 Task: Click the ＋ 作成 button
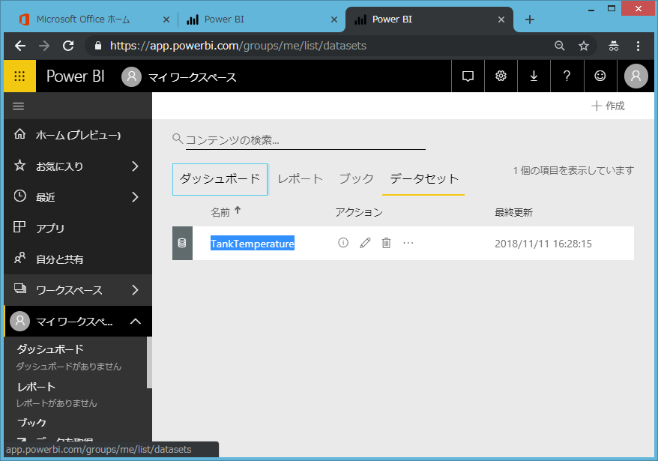608,106
